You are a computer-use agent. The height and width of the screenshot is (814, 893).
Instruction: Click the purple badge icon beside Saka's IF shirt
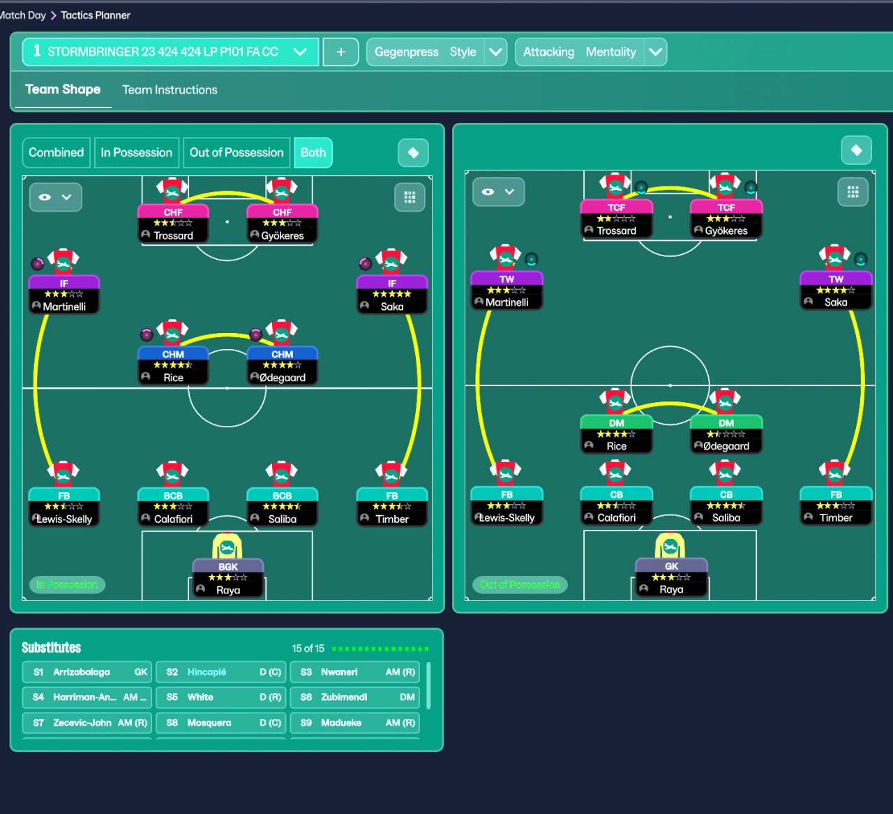(x=365, y=263)
